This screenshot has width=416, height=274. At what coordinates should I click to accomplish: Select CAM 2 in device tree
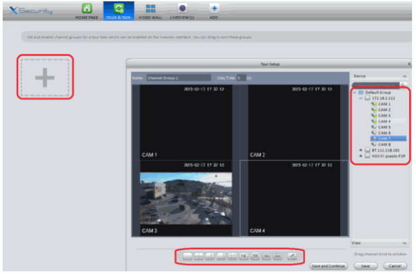(384, 110)
